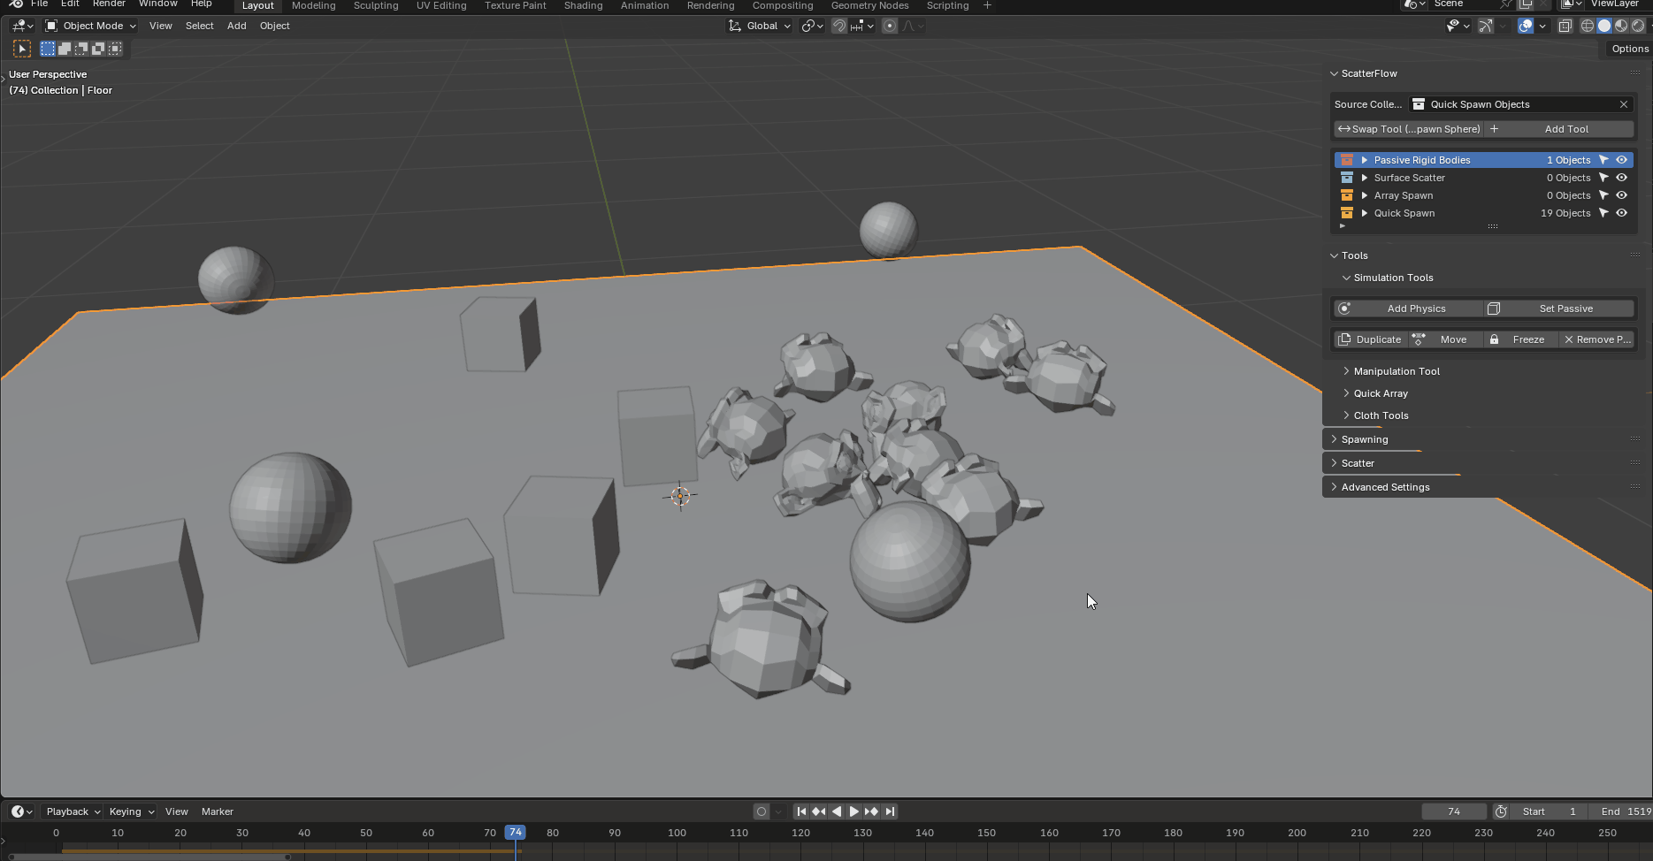The height and width of the screenshot is (861, 1653).
Task: Click the Set Passive button
Action: 1565,309
